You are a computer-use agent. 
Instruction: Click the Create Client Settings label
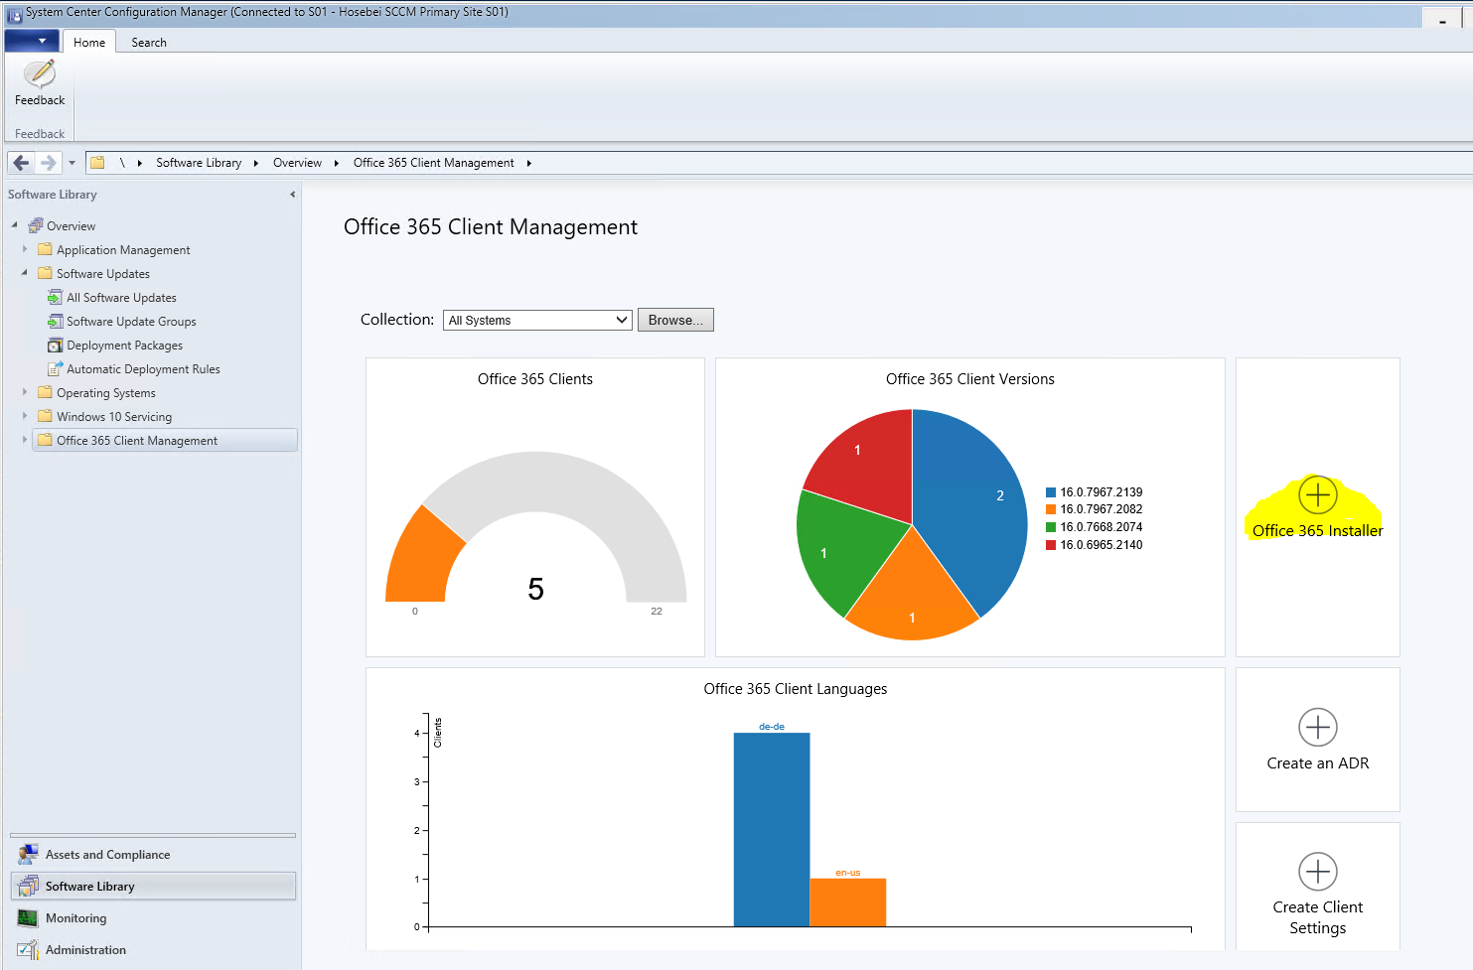pyautogui.click(x=1318, y=917)
